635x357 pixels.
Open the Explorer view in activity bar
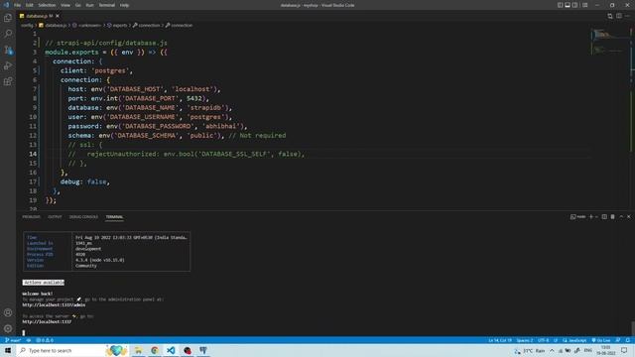[x=8, y=18]
